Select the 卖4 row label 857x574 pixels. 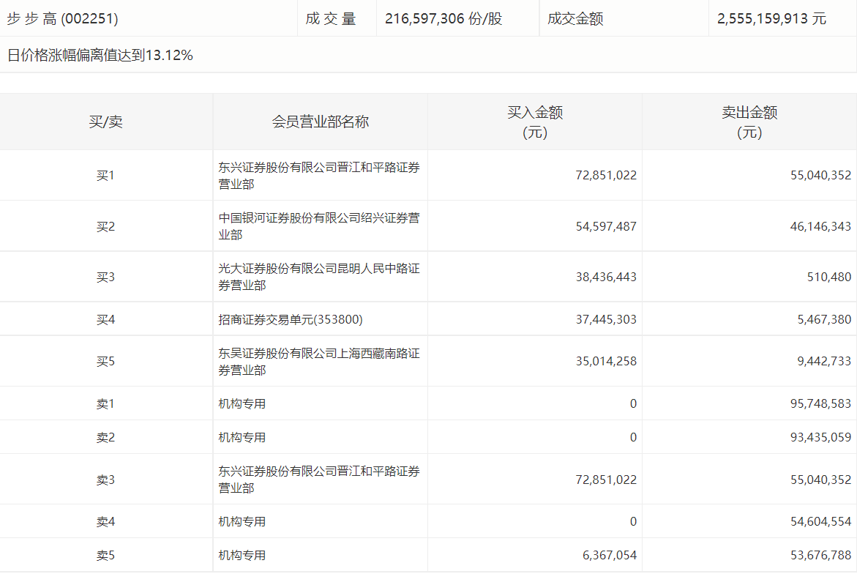point(105,521)
